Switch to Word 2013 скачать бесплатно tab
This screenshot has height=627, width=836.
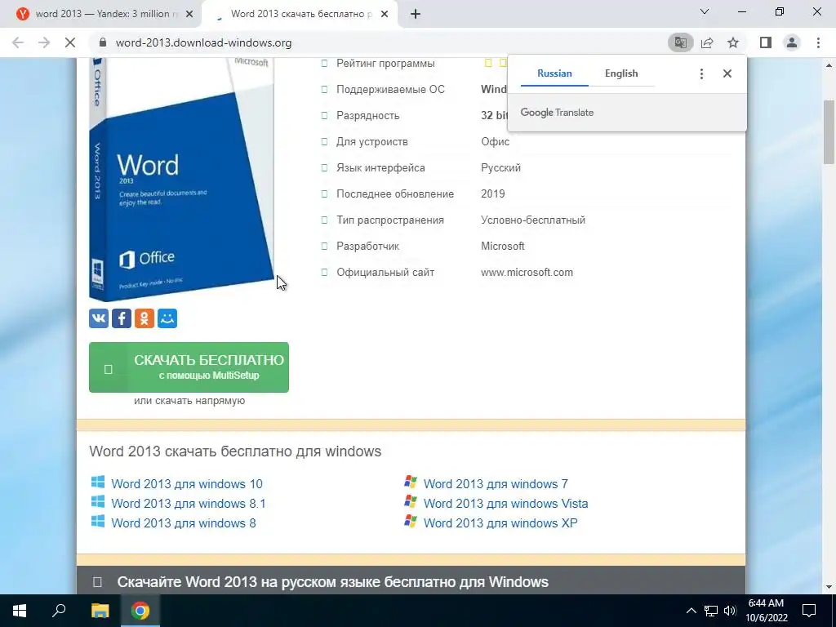(300, 14)
